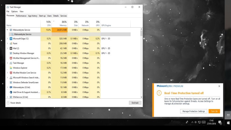Click the Malwarebytes (32 bit) icon
Image resolution: width=231 pixels, height=130 pixels.
click(x=11, y=87)
